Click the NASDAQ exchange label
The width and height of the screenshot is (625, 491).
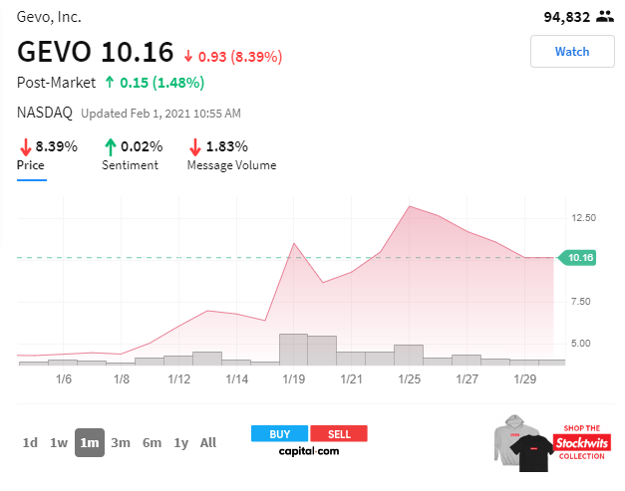(x=45, y=113)
